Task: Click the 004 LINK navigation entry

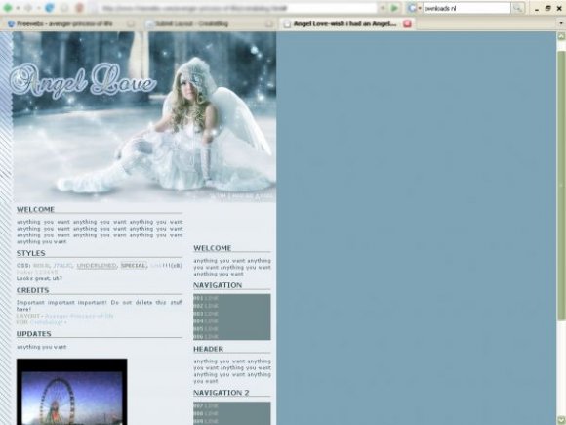Action: pos(206,320)
